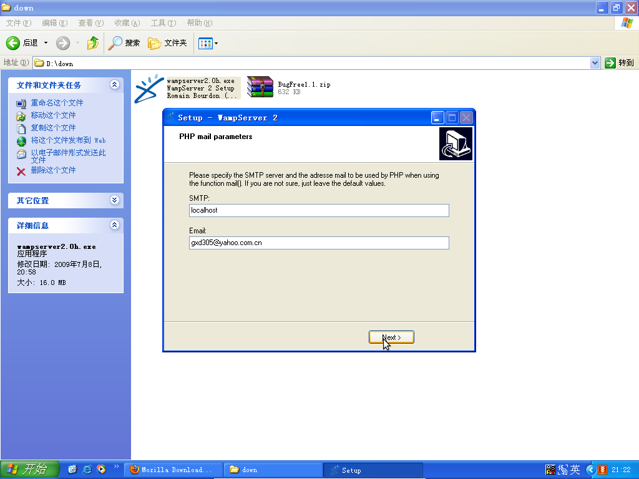This screenshot has height=479, width=639.
Task: Open the View (查看) menu
Action: coord(91,23)
